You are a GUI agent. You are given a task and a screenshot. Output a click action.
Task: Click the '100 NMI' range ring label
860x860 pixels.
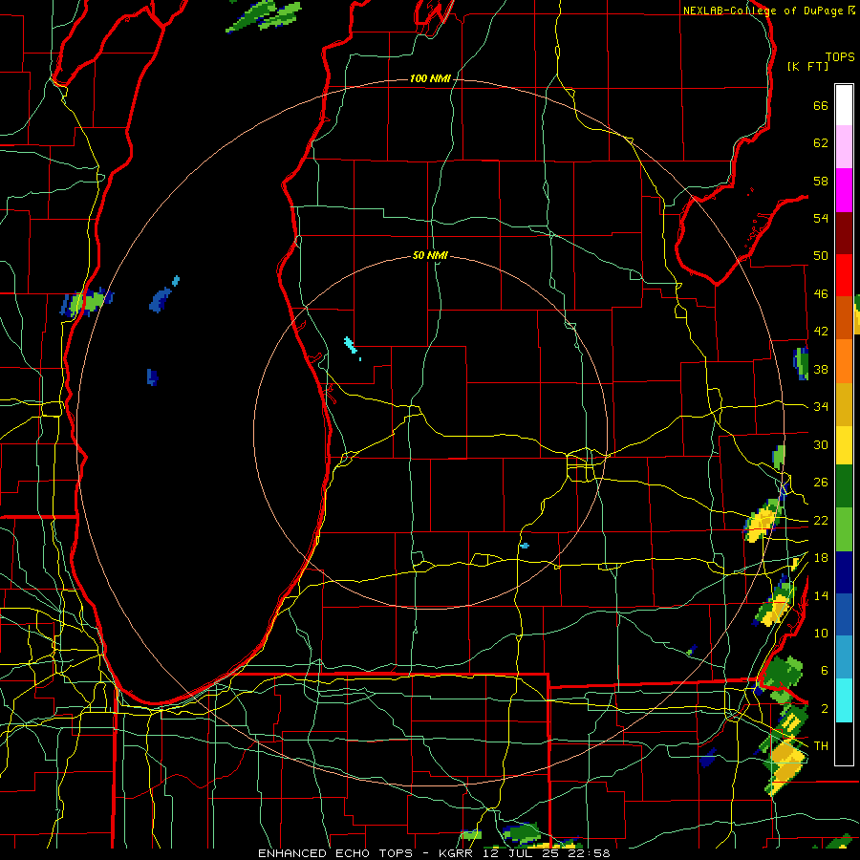tap(430, 79)
